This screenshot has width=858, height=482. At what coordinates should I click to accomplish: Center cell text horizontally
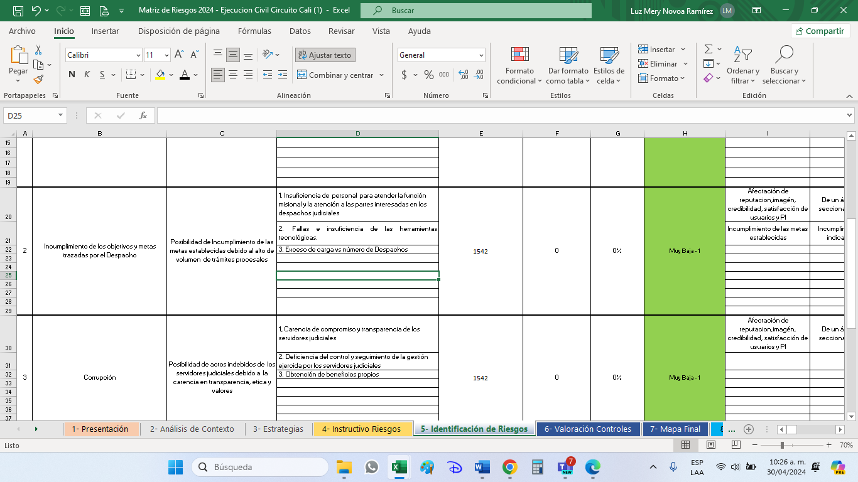click(x=233, y=75)
